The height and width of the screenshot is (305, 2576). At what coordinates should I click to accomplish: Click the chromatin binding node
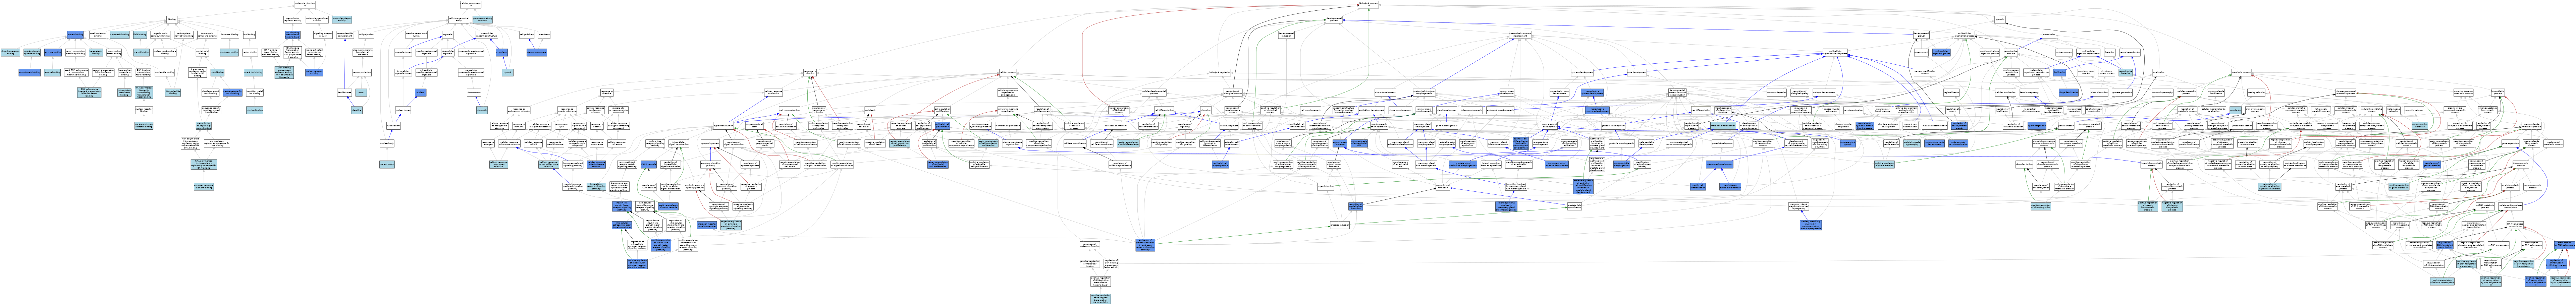[x=120, y=35]
